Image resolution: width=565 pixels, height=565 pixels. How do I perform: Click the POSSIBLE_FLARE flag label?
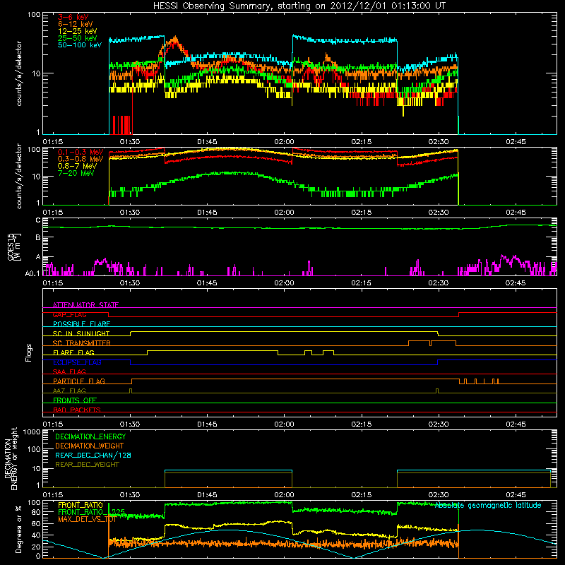pos(81,324)
